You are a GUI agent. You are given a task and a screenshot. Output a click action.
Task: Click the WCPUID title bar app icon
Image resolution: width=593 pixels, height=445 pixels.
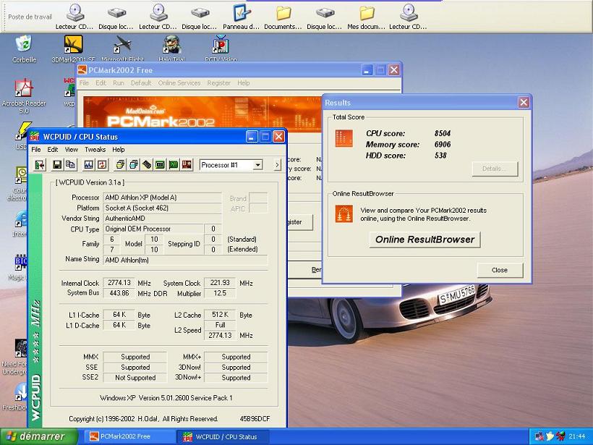35,137
